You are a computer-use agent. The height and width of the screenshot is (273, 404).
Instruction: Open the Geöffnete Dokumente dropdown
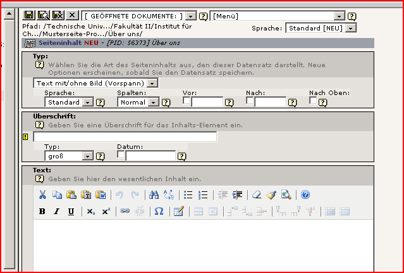tap(139, 16)
